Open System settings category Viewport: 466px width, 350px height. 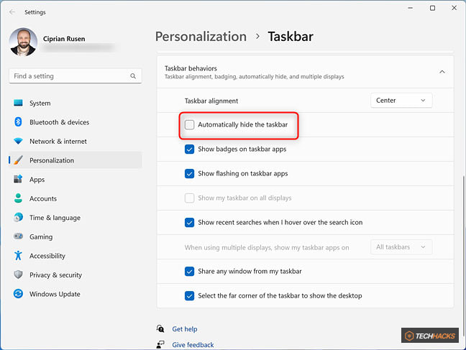[x=76, y=103]
